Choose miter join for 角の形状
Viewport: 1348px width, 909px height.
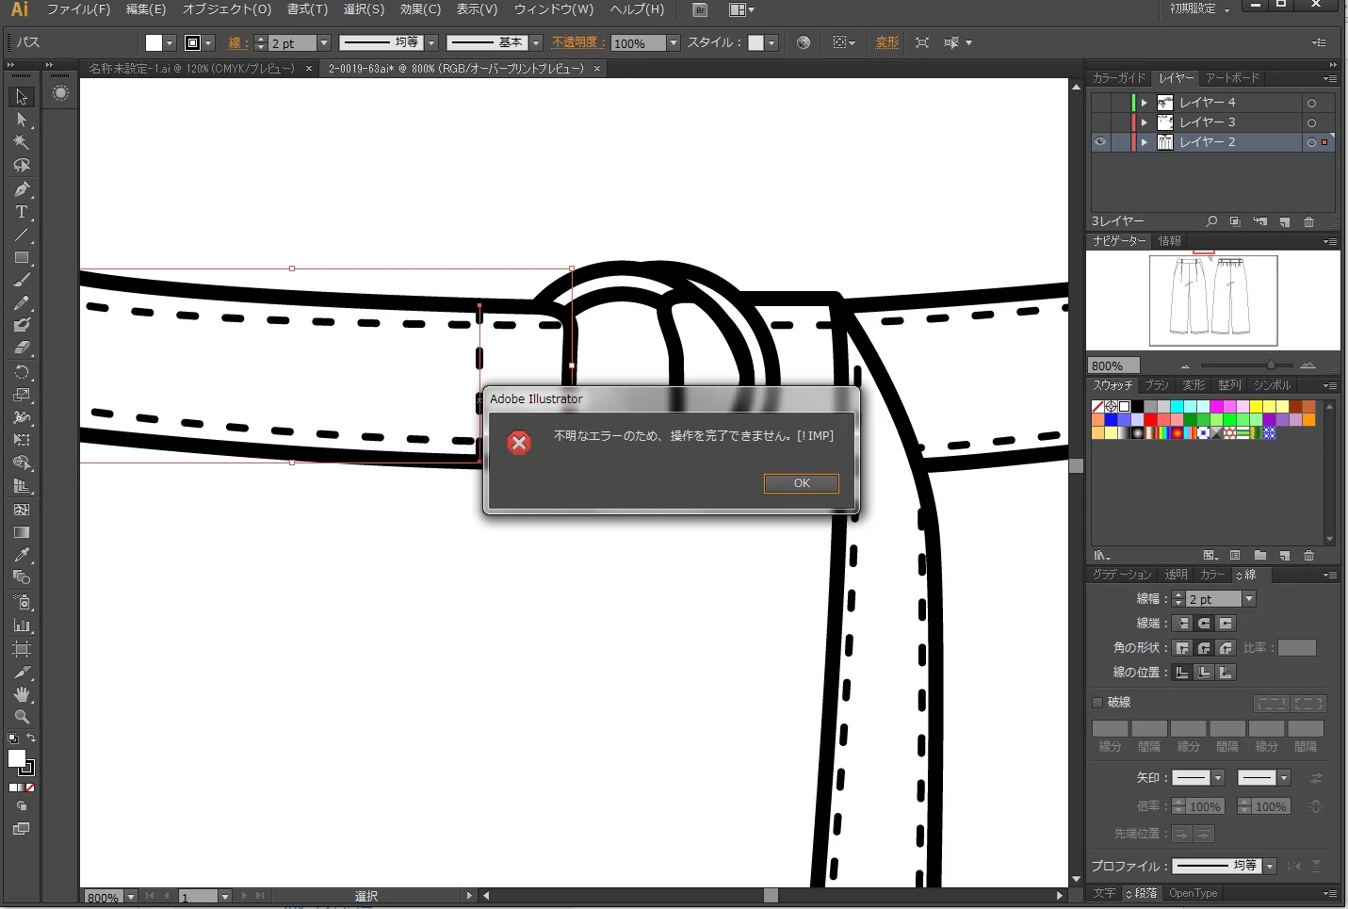tap(1183, 648)
